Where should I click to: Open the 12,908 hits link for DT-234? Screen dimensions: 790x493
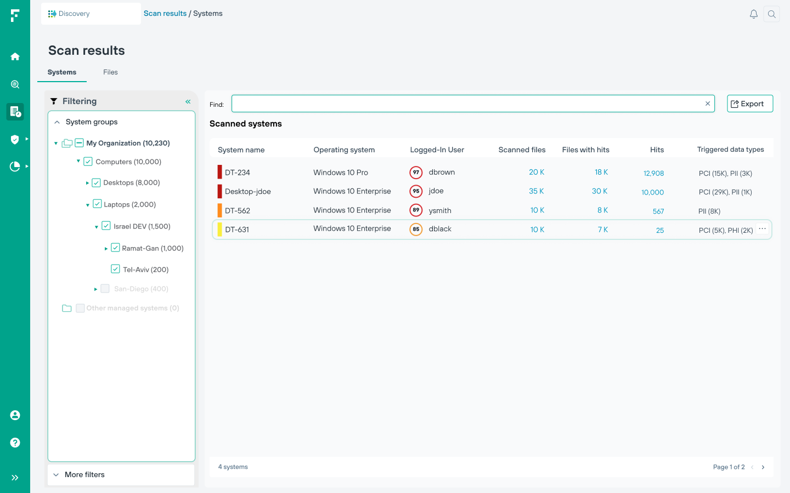pos(654,174)
